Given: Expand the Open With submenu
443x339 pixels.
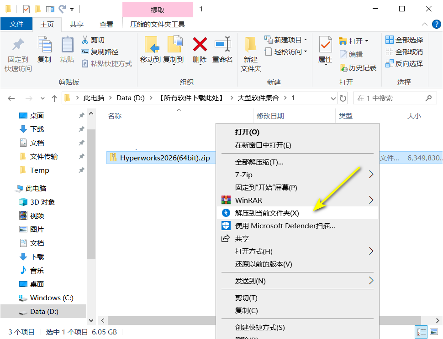Looking at the screenshot, I should click(371, 251).
